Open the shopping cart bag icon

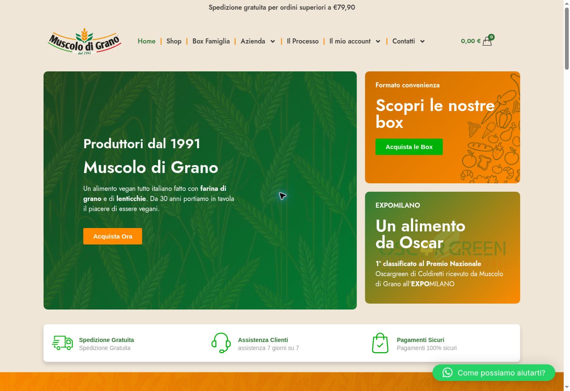pos(487,41)
